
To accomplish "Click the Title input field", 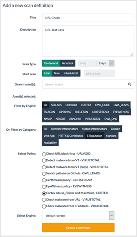I will tap(88, 18).
